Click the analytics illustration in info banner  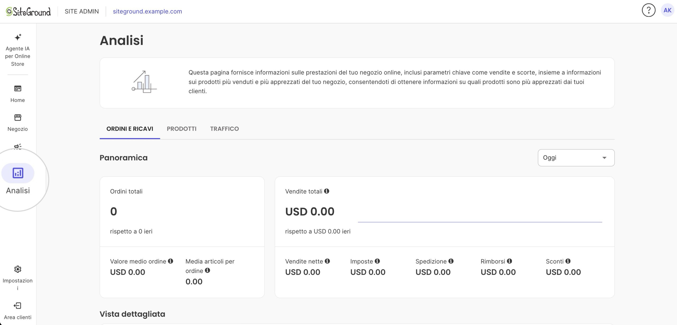144,82
